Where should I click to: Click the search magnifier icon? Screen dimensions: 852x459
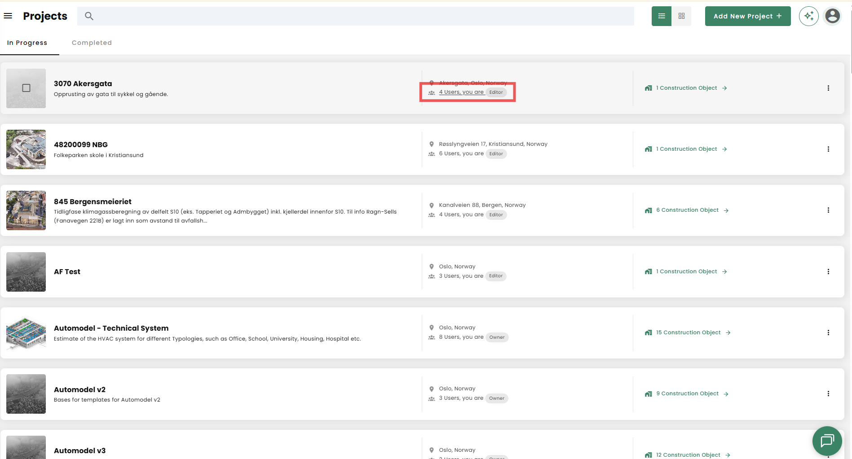[x=89, y=16]
